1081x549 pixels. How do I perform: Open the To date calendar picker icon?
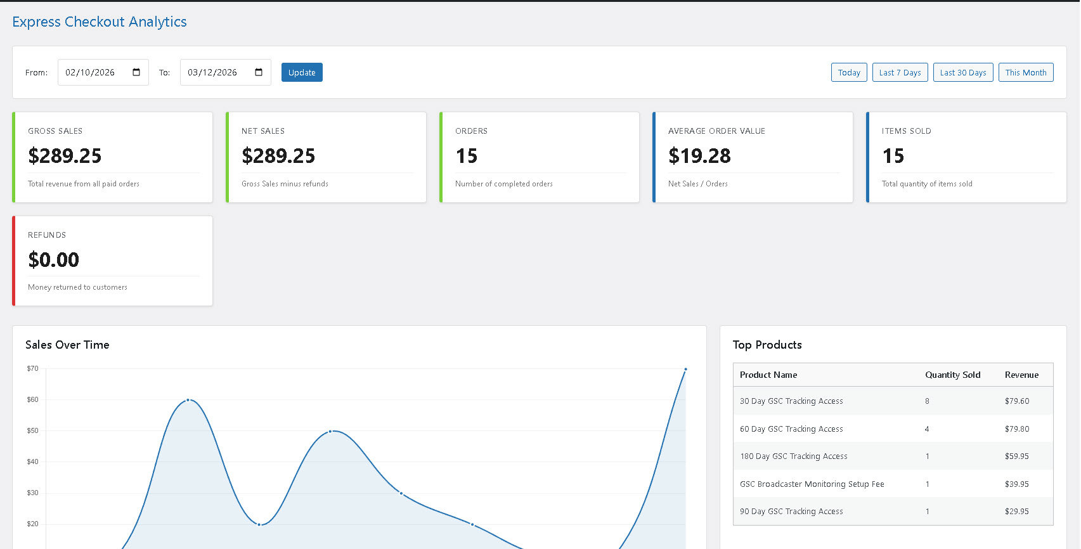(x=259, y=72)
